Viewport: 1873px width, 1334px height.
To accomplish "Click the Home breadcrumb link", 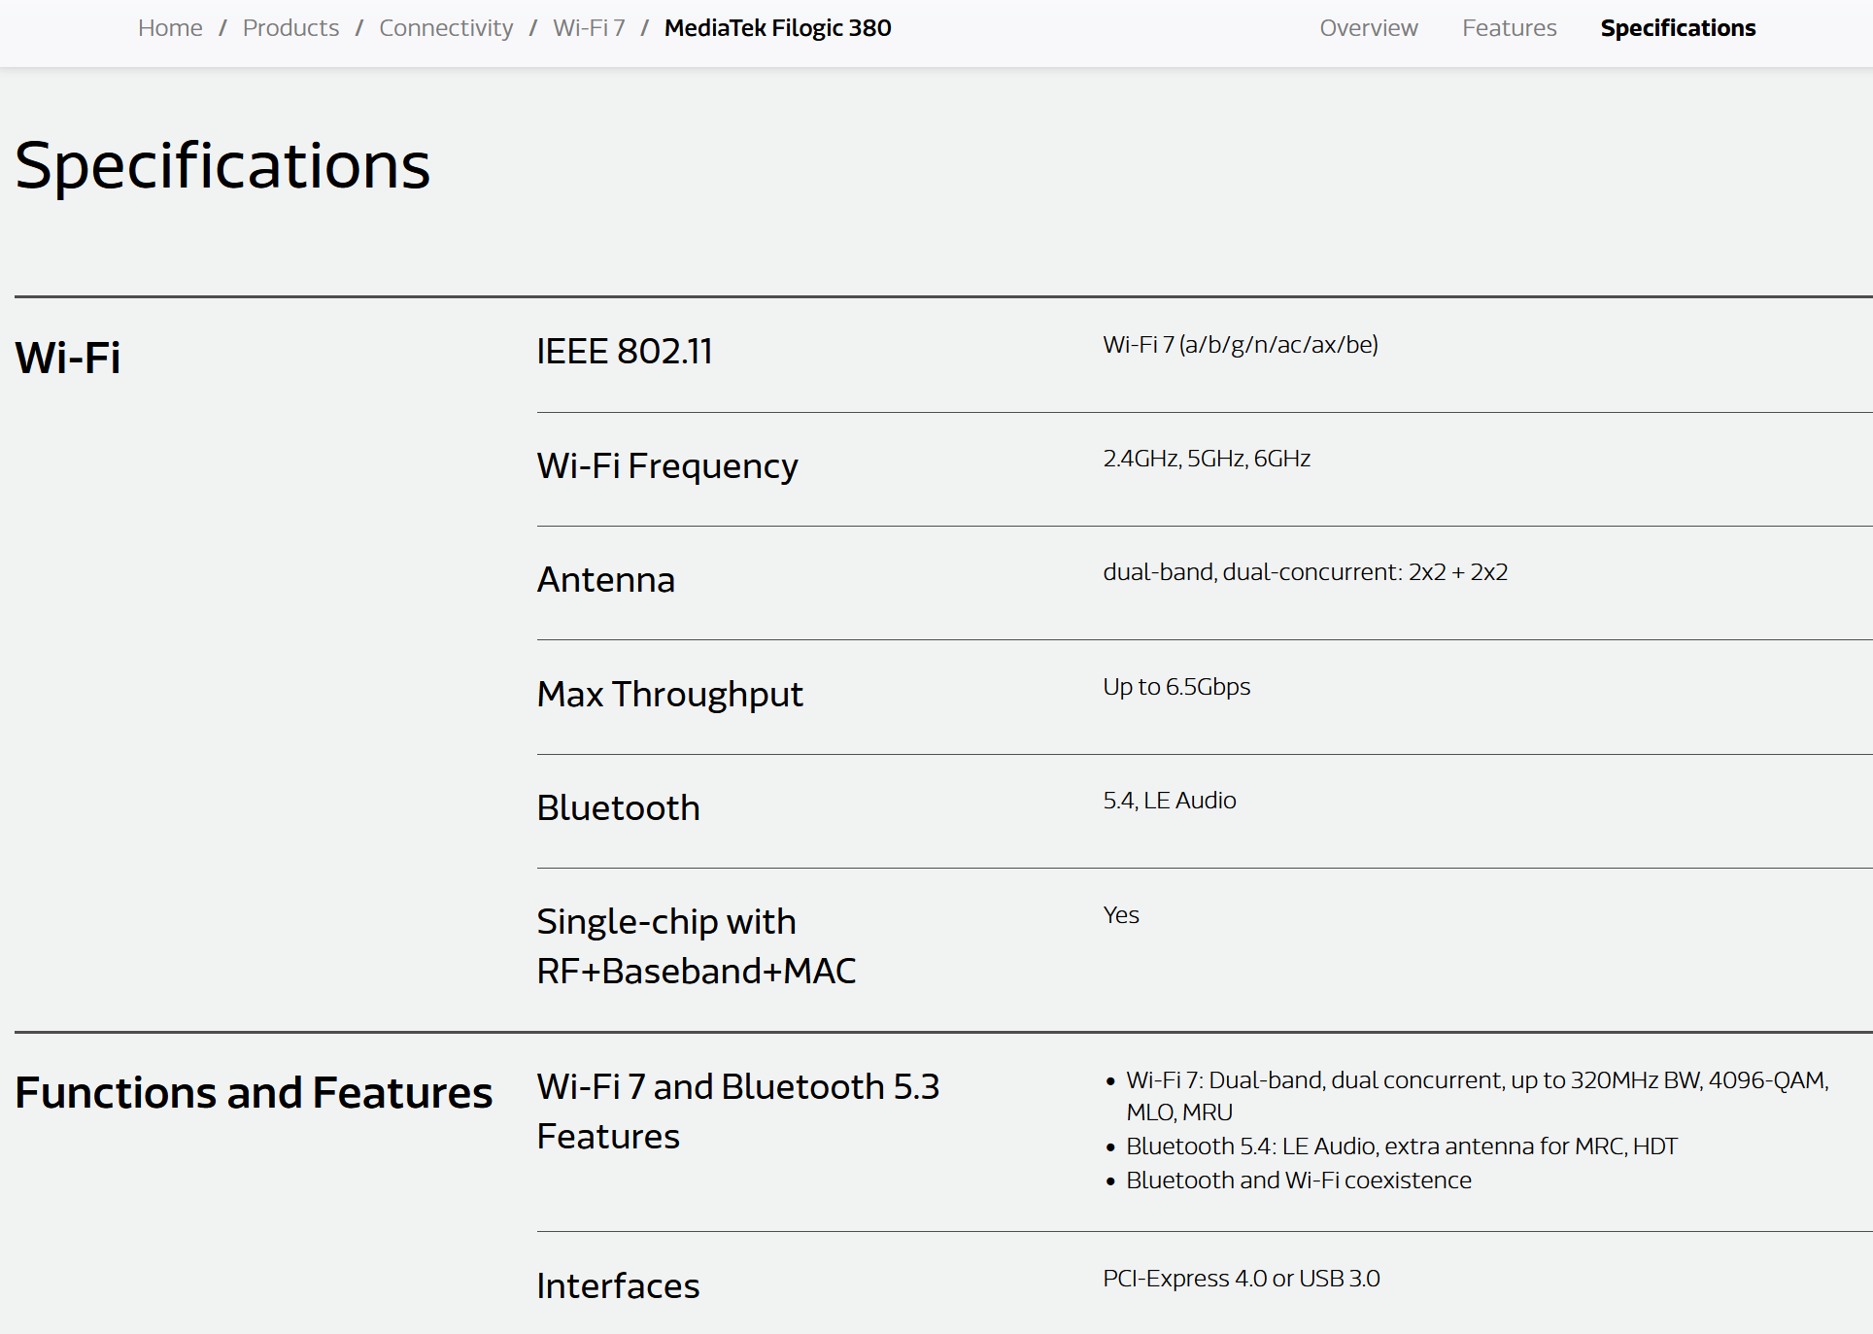I will point(170,28).
